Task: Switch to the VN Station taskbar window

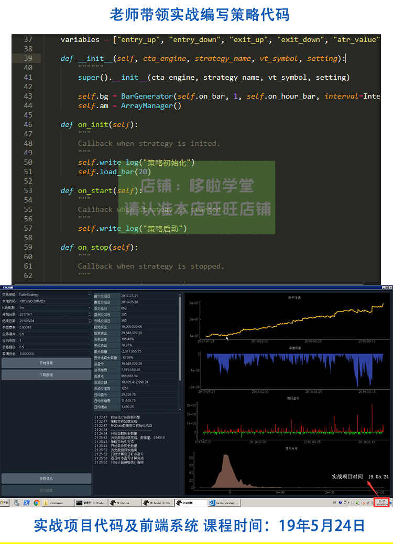Action: click(124, 503)
